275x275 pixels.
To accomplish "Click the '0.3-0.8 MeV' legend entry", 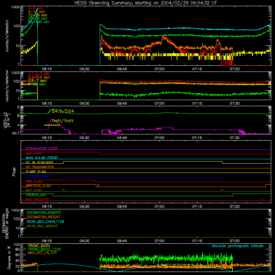I will coord(39,77).
